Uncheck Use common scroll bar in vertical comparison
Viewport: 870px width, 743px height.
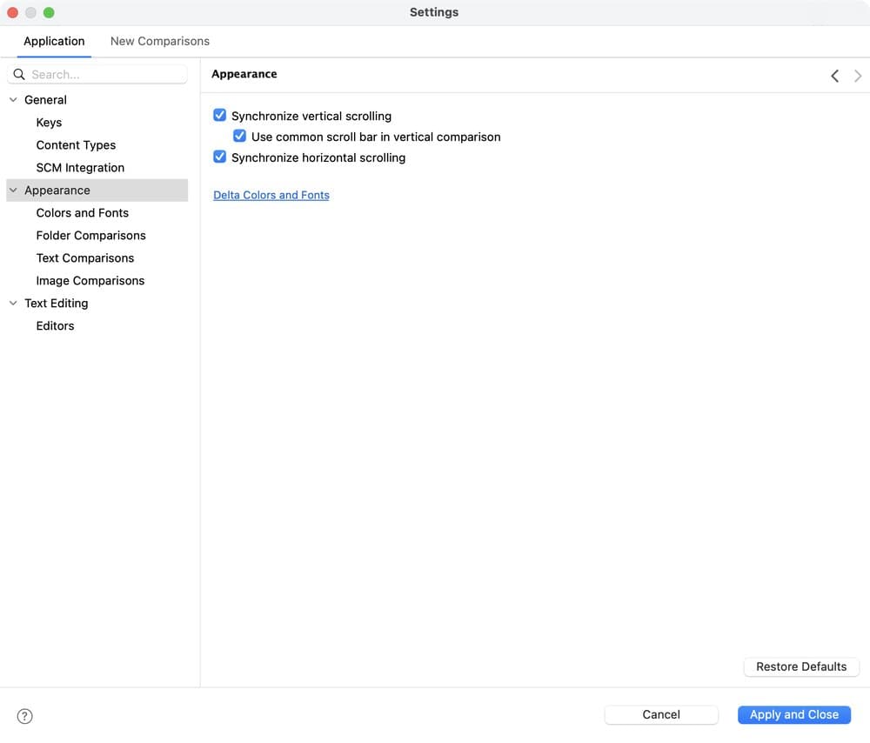point(240,136)
